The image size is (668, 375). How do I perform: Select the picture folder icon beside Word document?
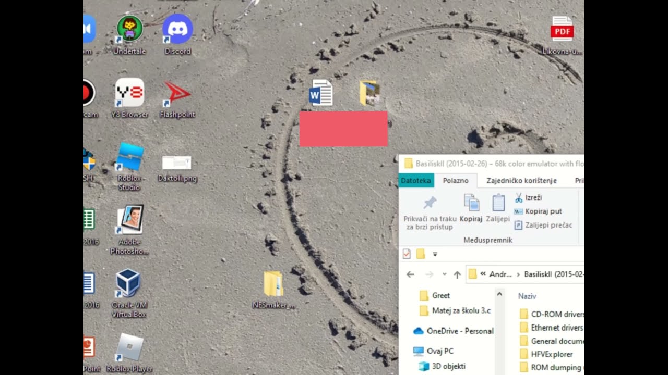369,93
